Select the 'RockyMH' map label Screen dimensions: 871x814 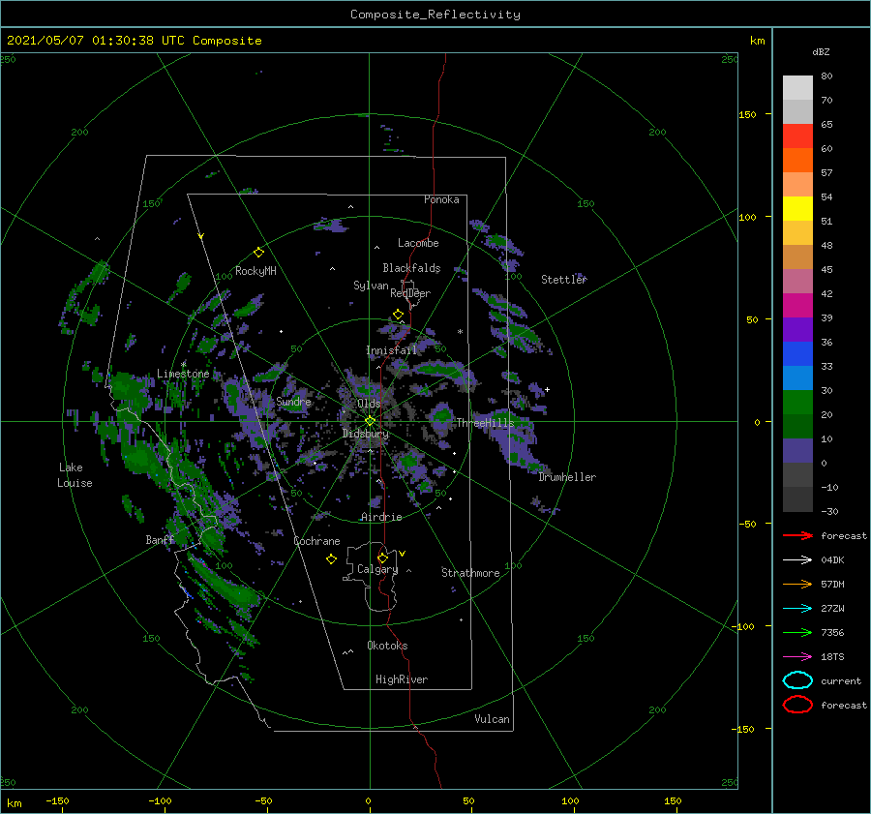255,271
